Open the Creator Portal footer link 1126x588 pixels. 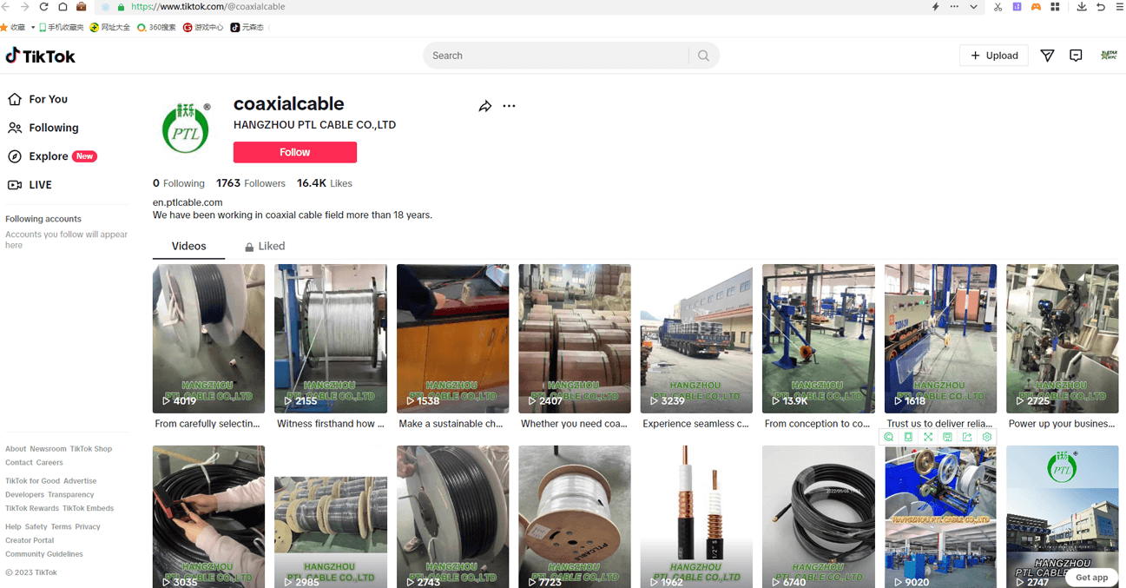coord(30,540)
